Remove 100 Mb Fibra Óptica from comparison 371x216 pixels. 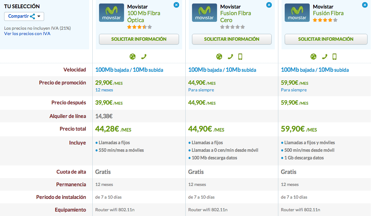(176, 5)
